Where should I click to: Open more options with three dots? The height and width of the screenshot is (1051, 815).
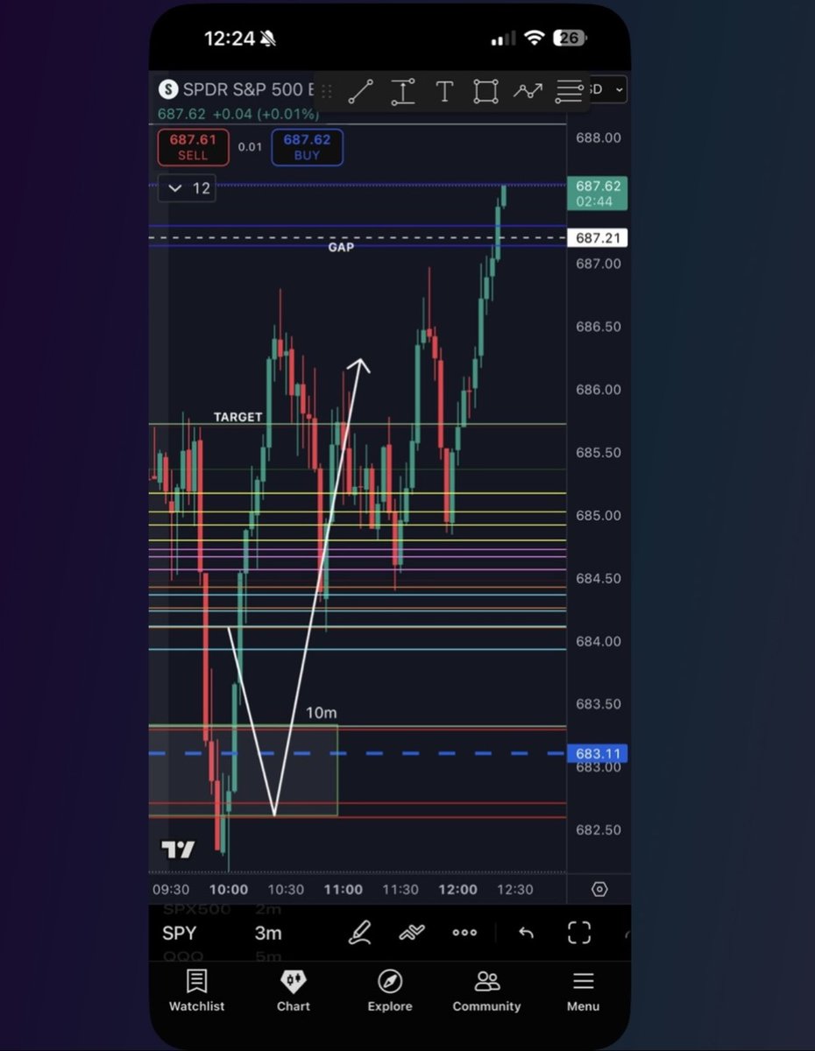pyautogui.click(x=464, y=932)
